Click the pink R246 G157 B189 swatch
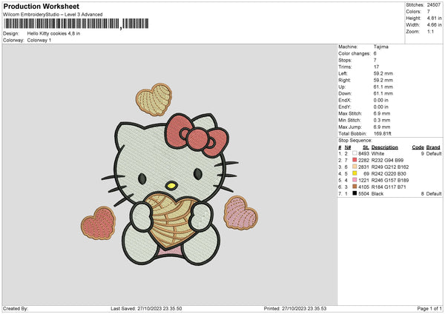 pos(355,180)
